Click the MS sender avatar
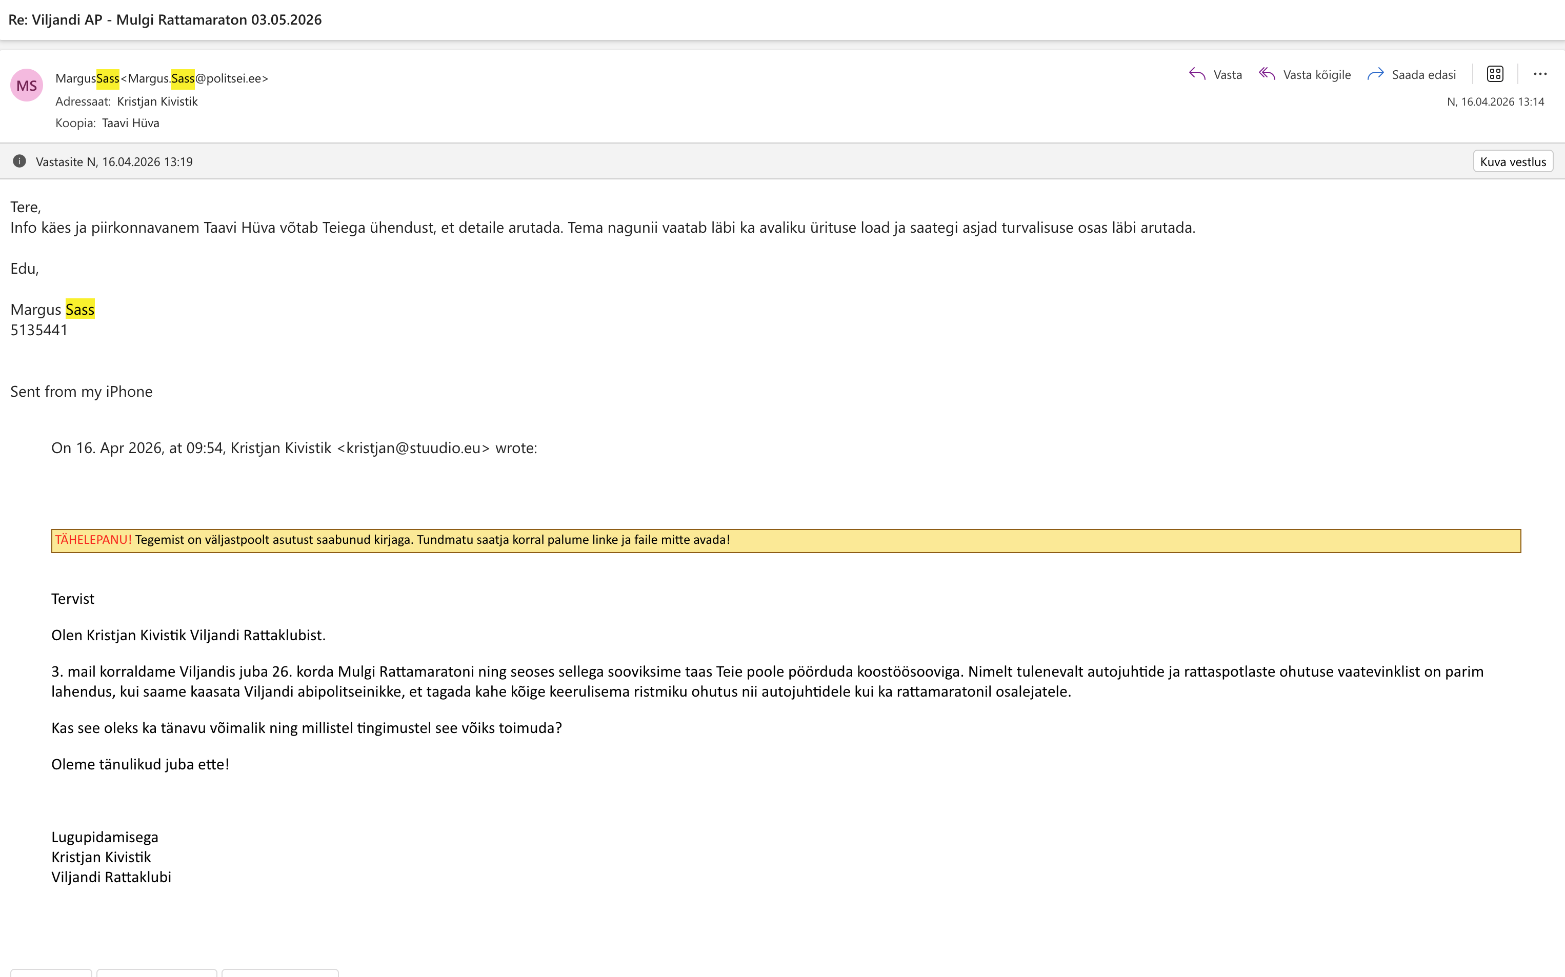Image resolution: width=1565 pixels, height=977 pixels. coord(27,85)
